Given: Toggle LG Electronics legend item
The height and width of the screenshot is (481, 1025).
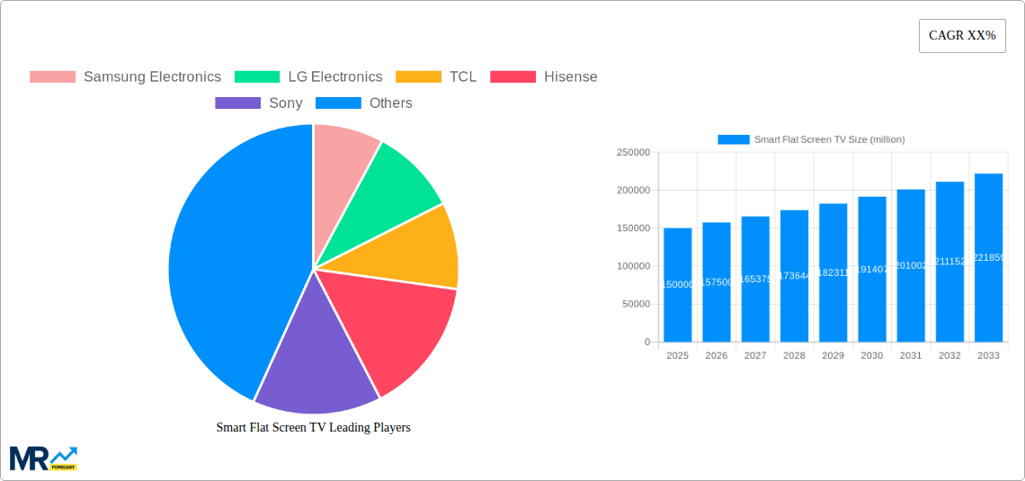Looking at the screenshot, I should click(308, 76).
